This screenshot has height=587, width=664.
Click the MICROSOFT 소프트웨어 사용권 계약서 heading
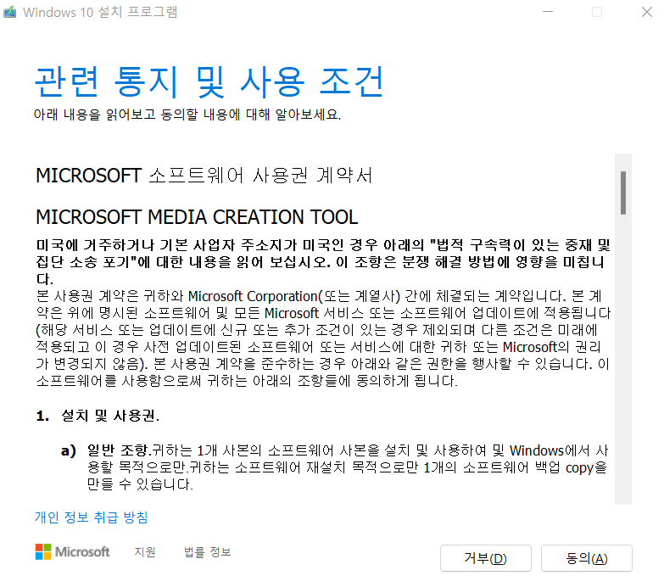pyautogui.click(x=204, y=176)
